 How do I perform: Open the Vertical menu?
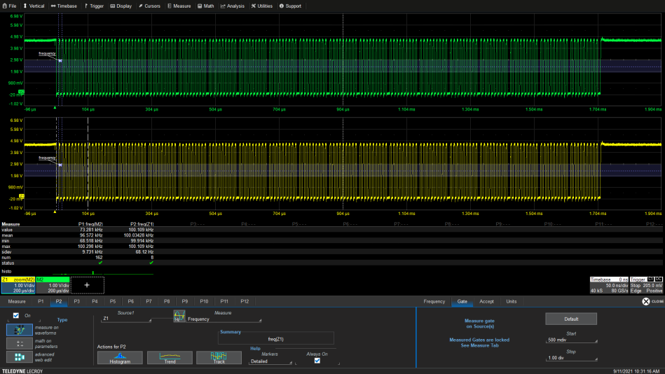tap(34, 6)
